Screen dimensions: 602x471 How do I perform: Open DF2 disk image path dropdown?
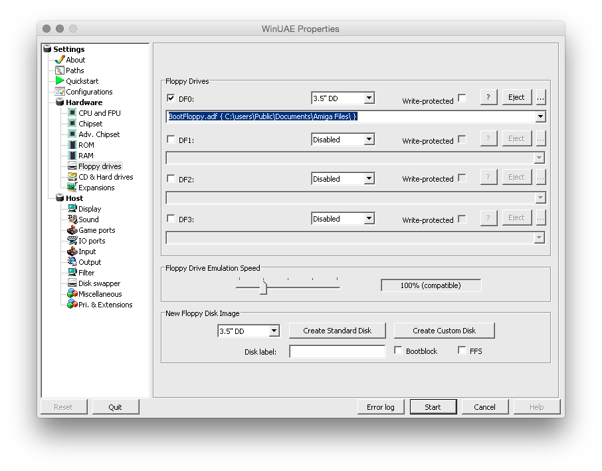click(x=540, y=198)
